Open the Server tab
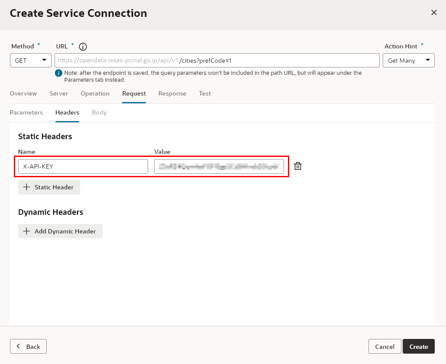446x364 pixels. click(x=58, y=93)
